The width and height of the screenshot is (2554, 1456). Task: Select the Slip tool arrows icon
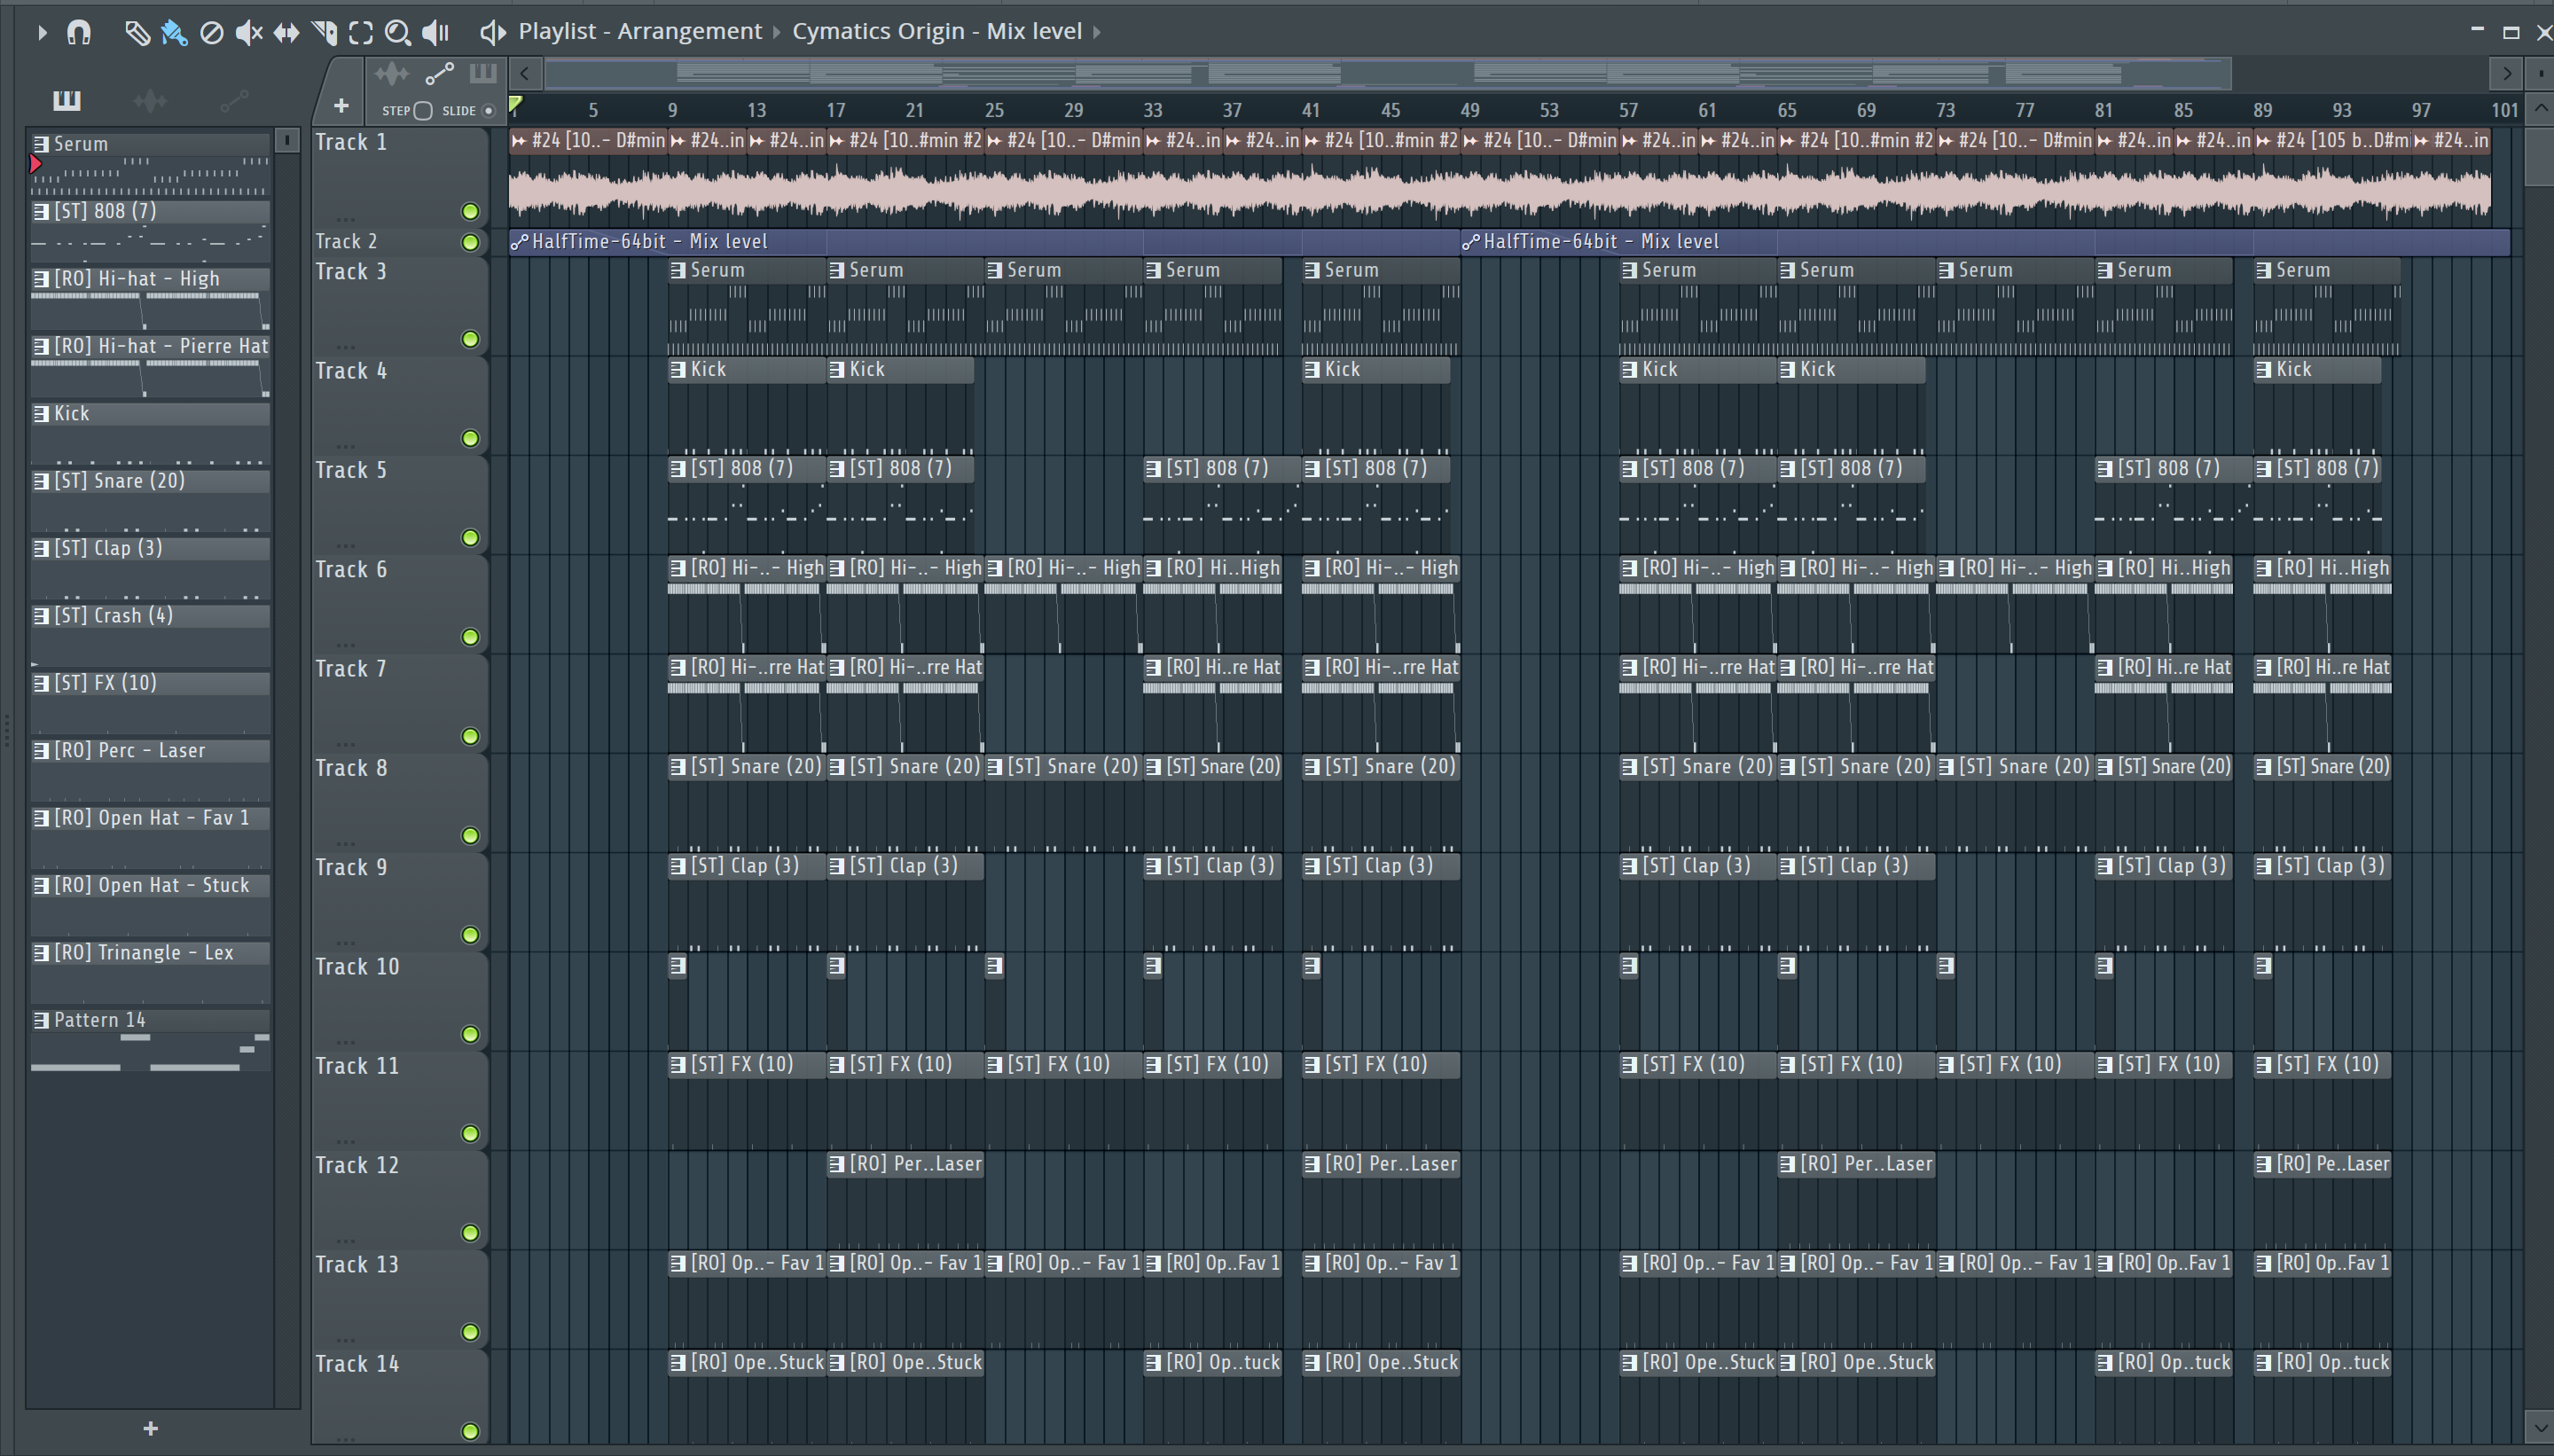(x=286, y=32)
